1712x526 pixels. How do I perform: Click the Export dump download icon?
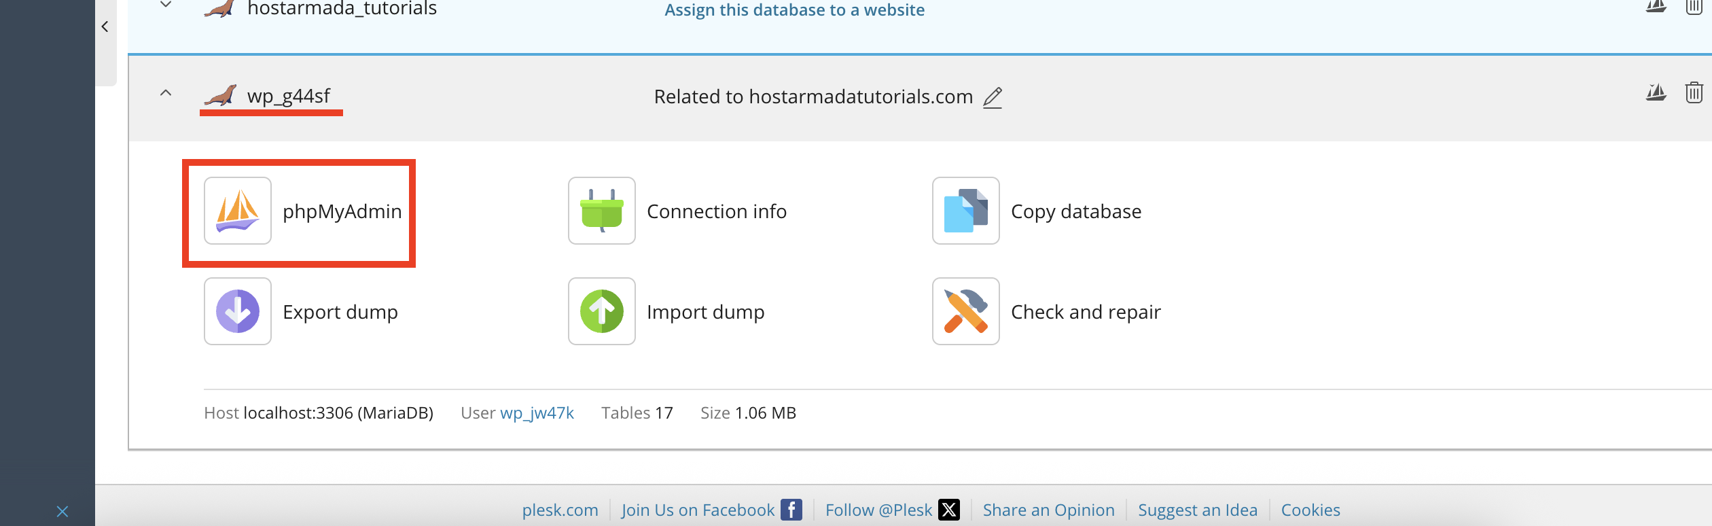[x=238, y=311]
